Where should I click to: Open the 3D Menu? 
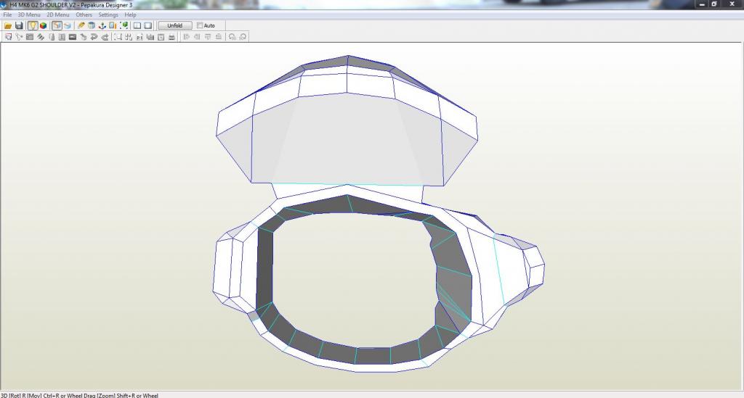tap(29, 14)
